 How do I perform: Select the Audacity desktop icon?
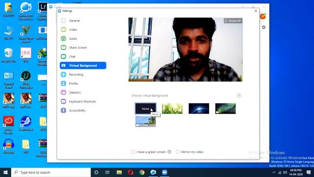[9, 146]
